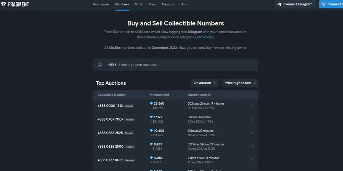The image size is (343, 171).
Task: Click the Resale badge on +888 0707 7007
Action: click(x=130, y=119)
